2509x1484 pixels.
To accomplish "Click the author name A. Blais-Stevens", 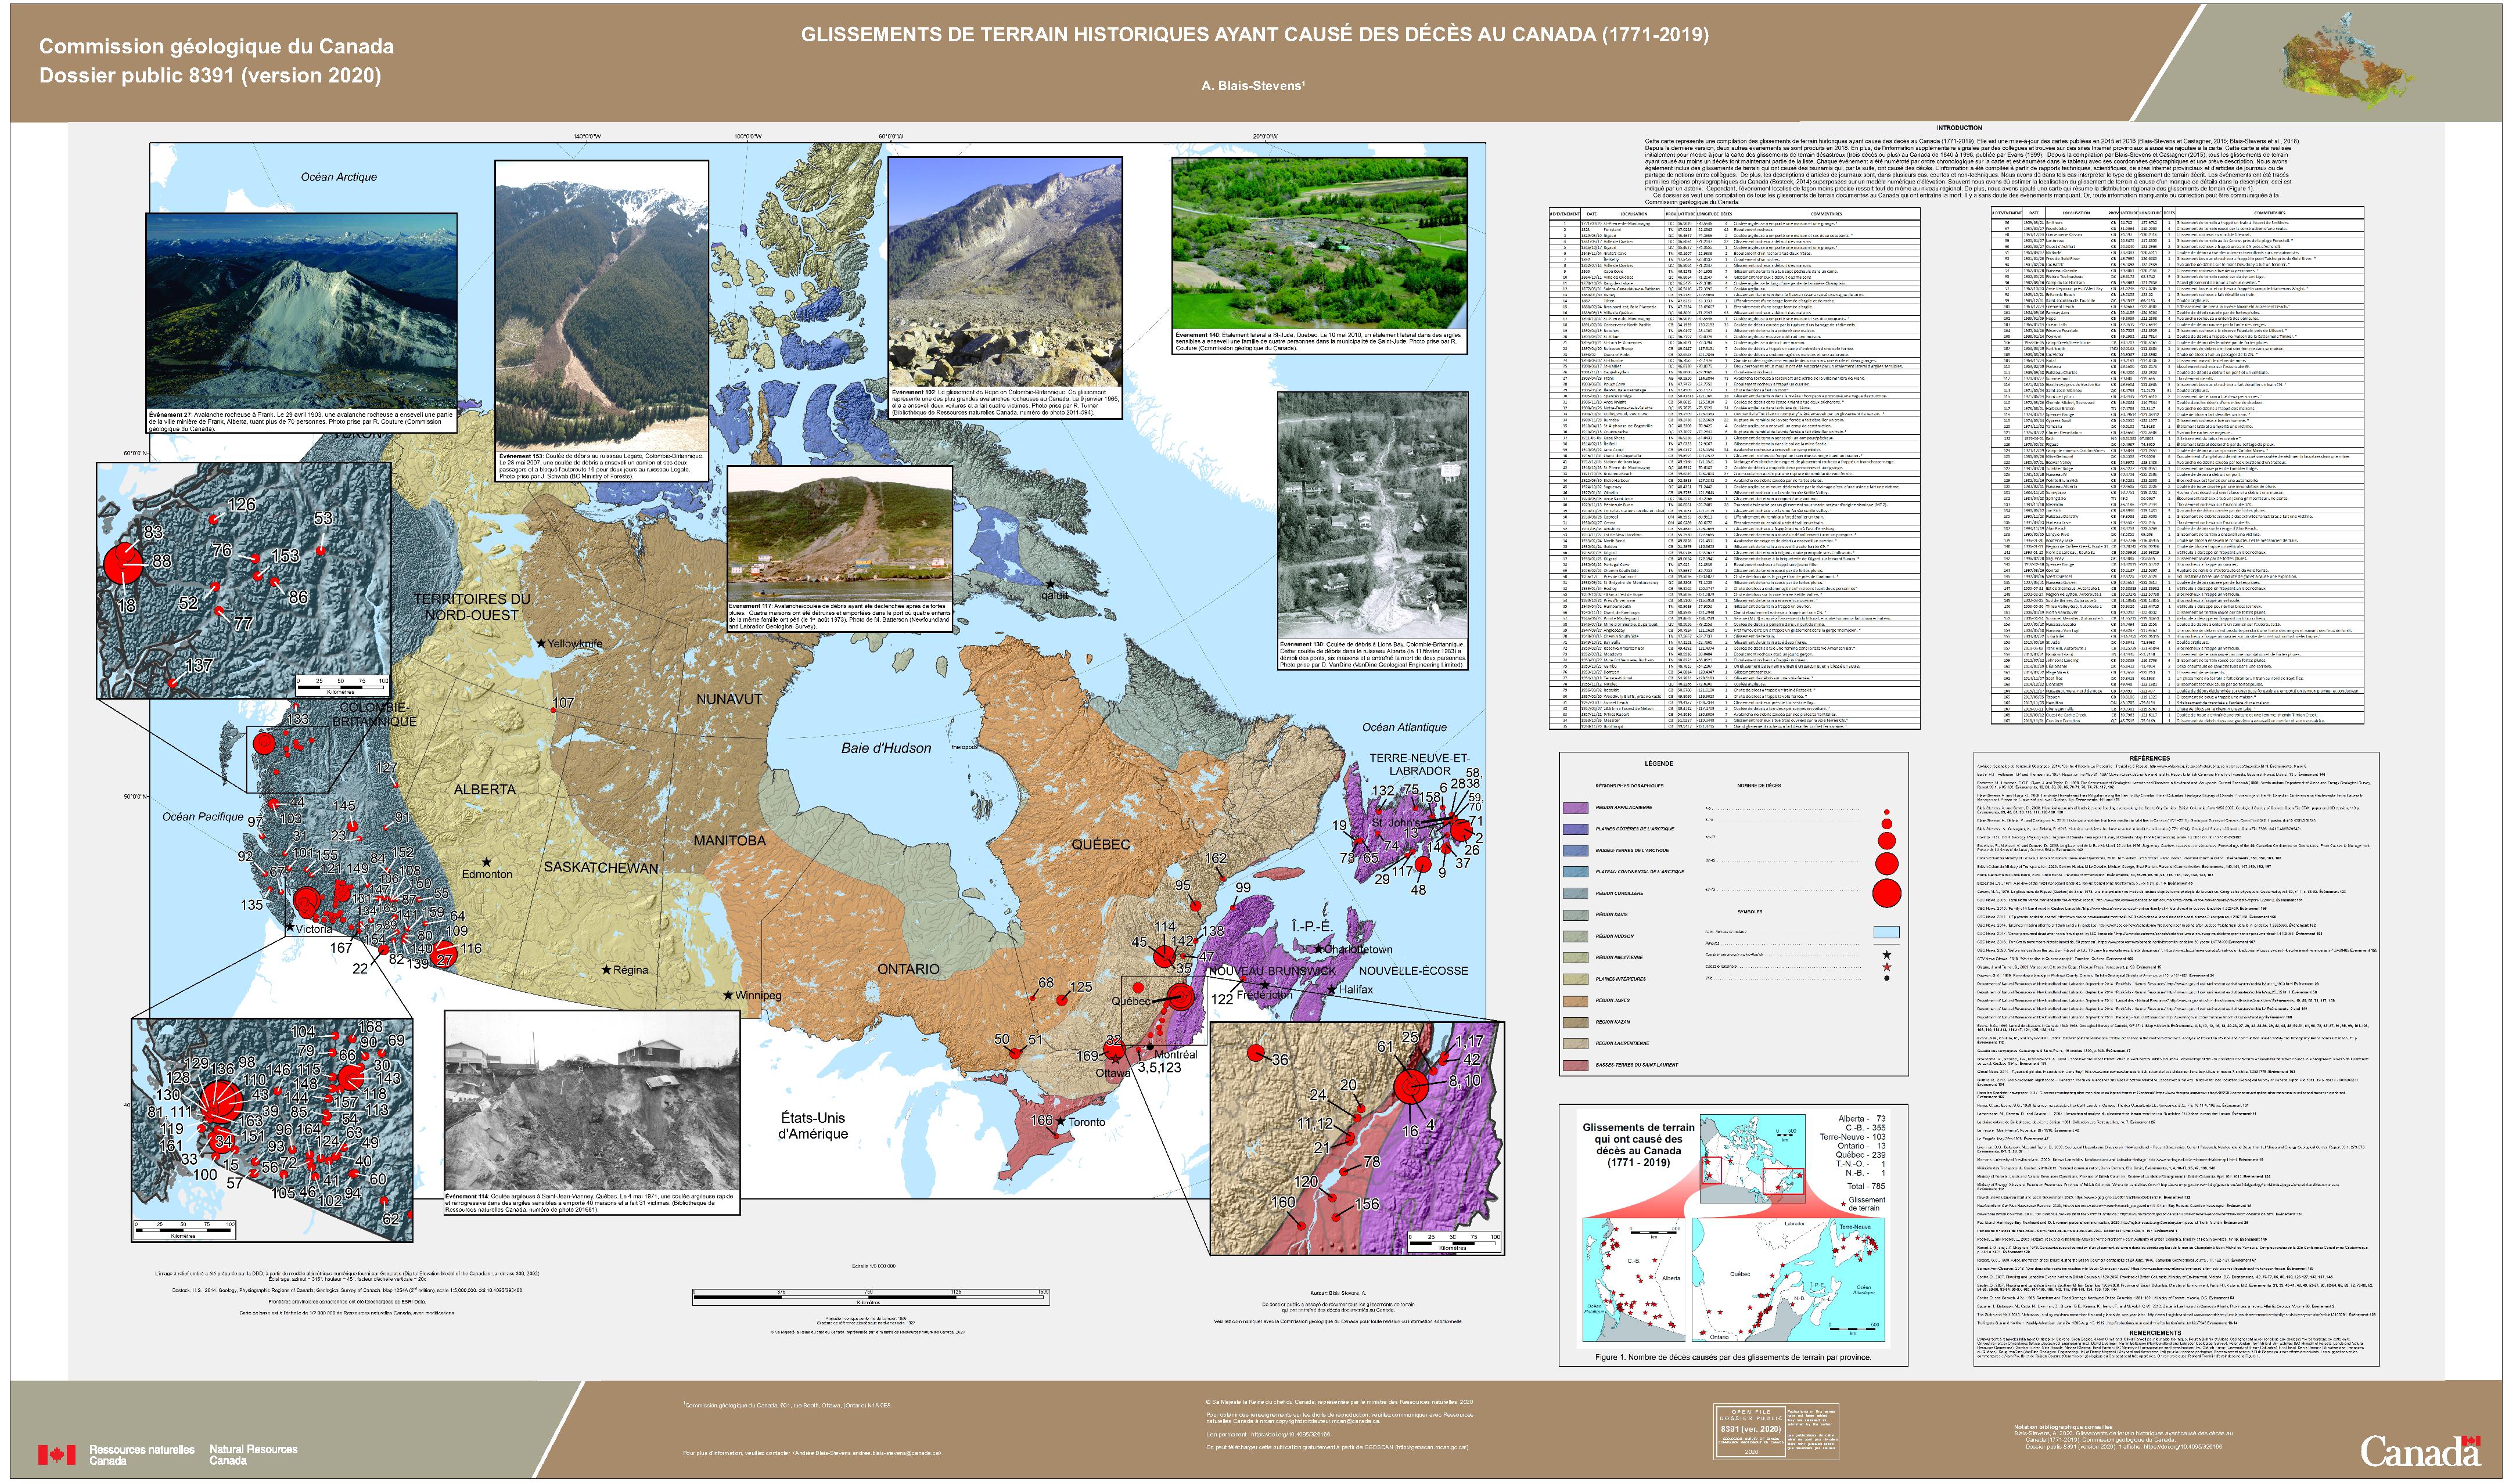I will coord(1253,86).
